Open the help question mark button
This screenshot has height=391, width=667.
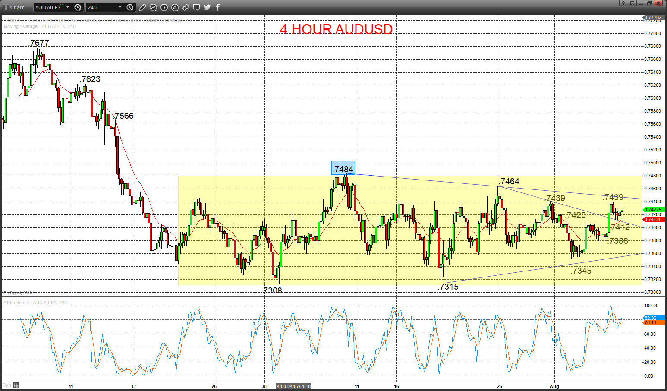point(623,3)
